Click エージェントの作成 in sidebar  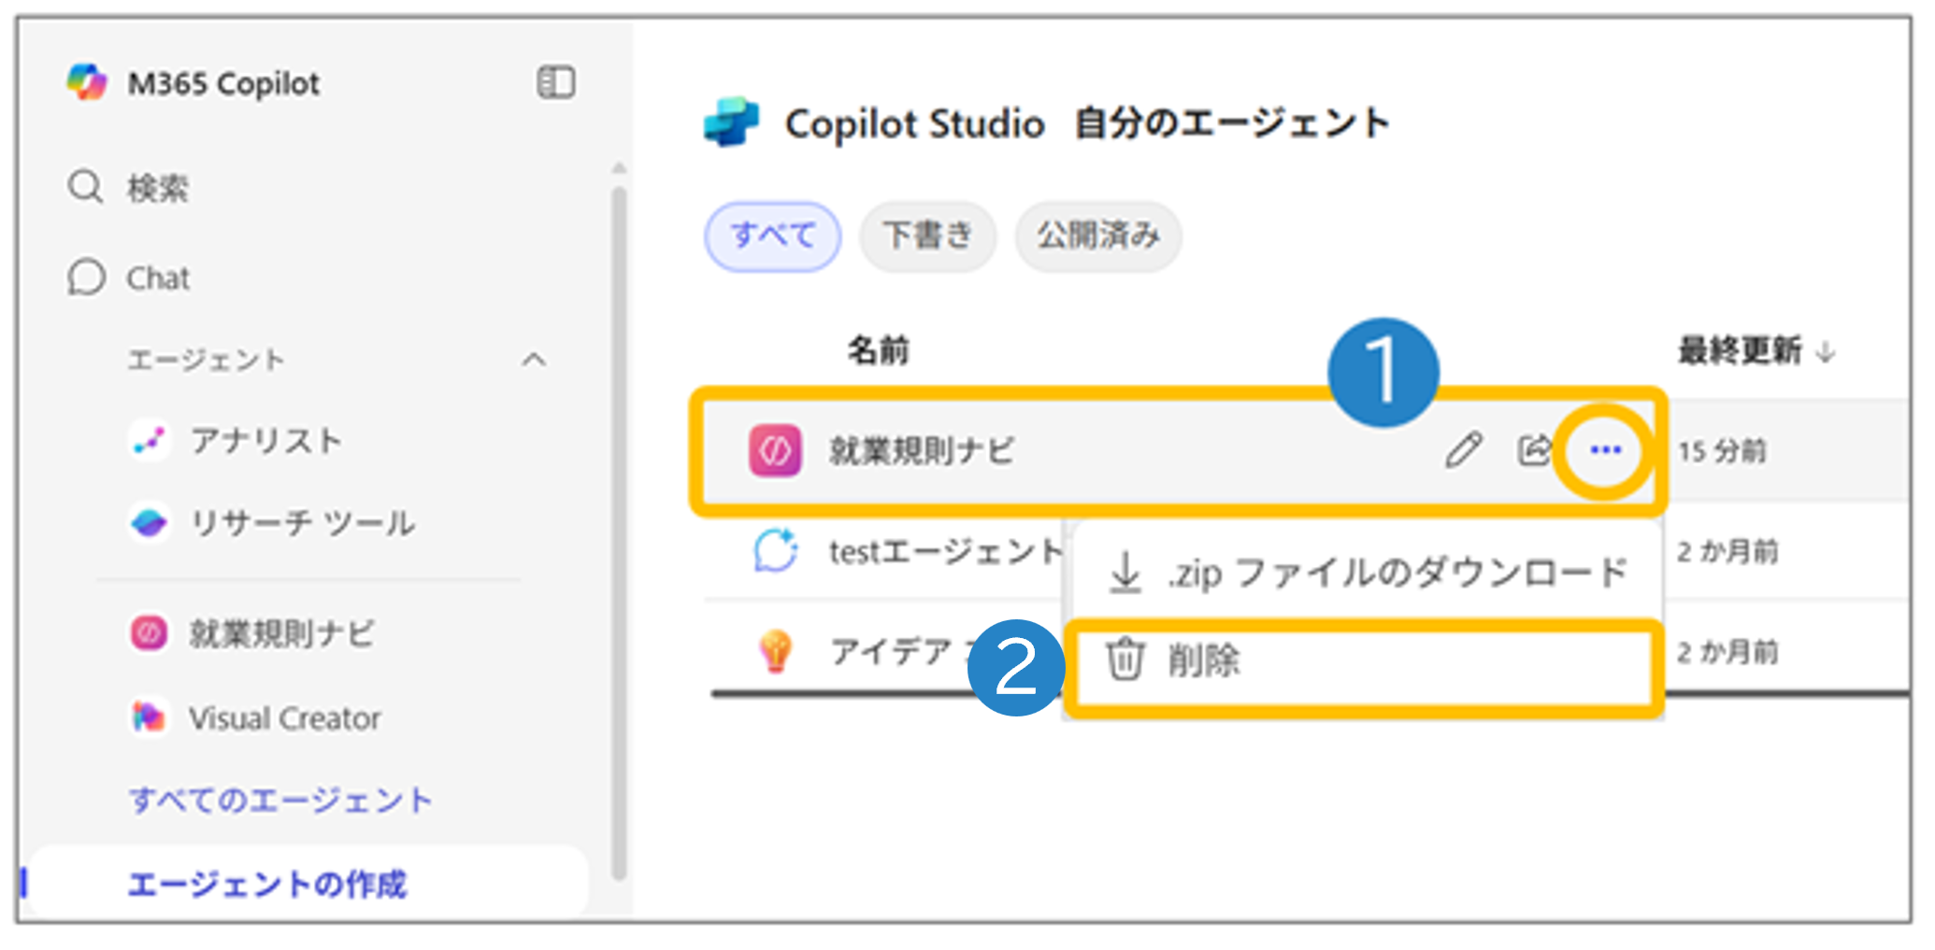[x=267, y=883]
